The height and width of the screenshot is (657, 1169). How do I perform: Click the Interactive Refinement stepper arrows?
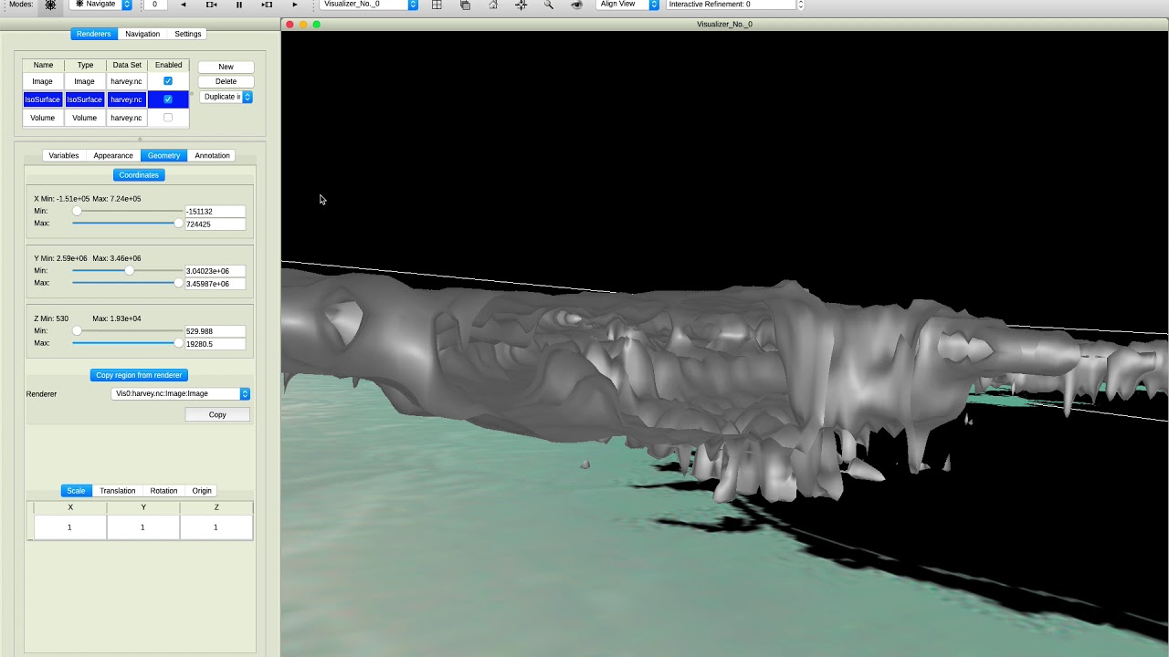pos(801,5)
